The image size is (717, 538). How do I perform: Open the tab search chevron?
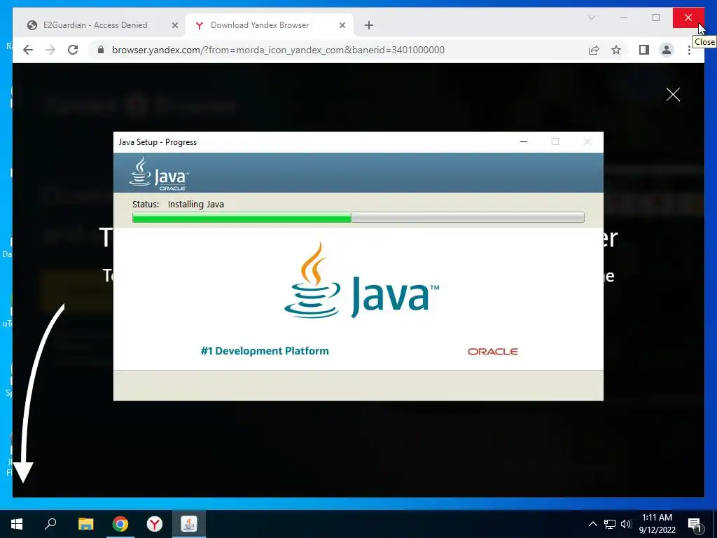(592, 18)
